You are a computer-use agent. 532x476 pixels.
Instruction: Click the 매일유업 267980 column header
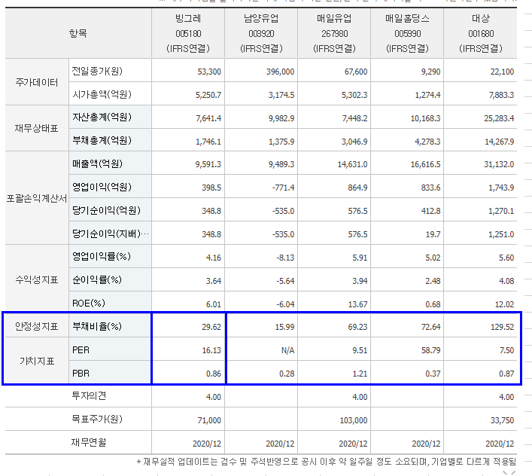click(x=334, y=33)
